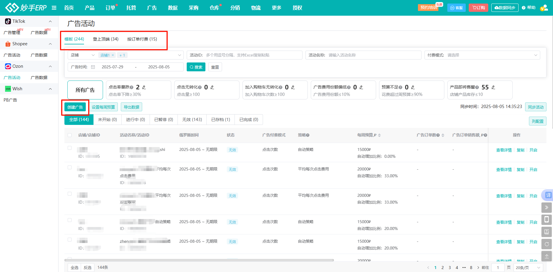
Task: Click the hamburger menu icon beside logo
Action: (x=54, y=8)
